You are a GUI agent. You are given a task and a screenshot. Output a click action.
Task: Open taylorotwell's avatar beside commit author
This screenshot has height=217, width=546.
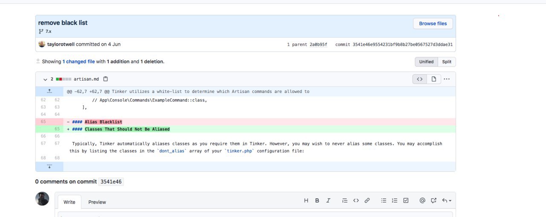(42, 44)
